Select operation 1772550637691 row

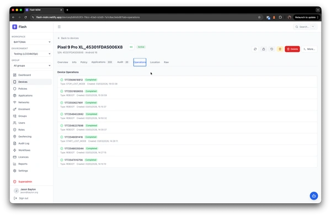coord(187,104)
